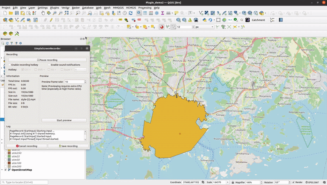Select the Identify Features tool
327x185 pixels.
click(139, 13)
